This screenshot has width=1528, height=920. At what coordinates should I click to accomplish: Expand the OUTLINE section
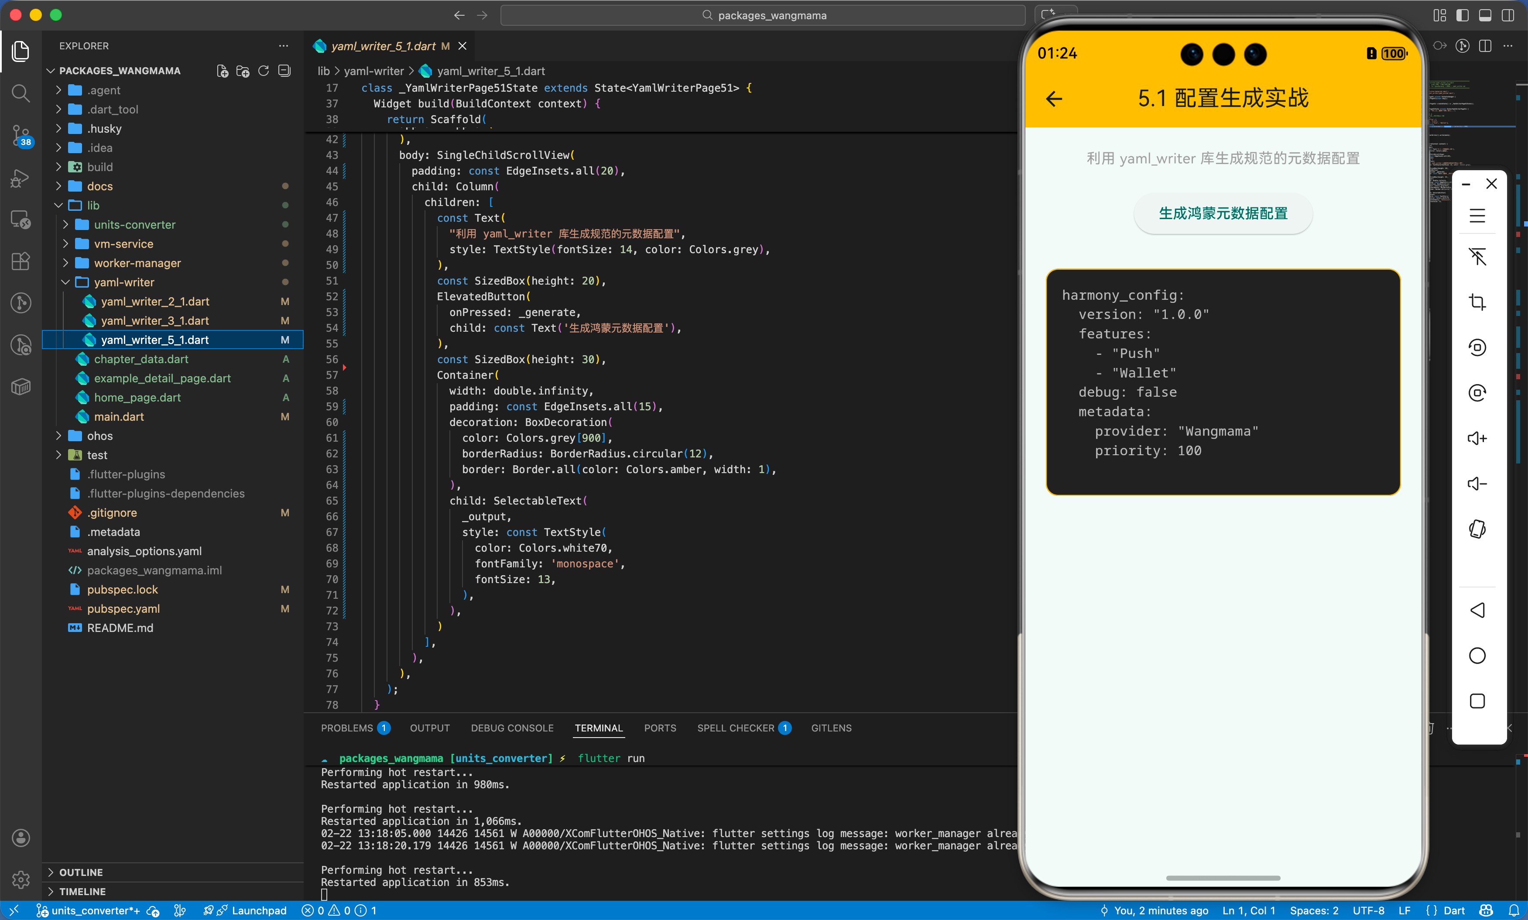pos(81,872)
